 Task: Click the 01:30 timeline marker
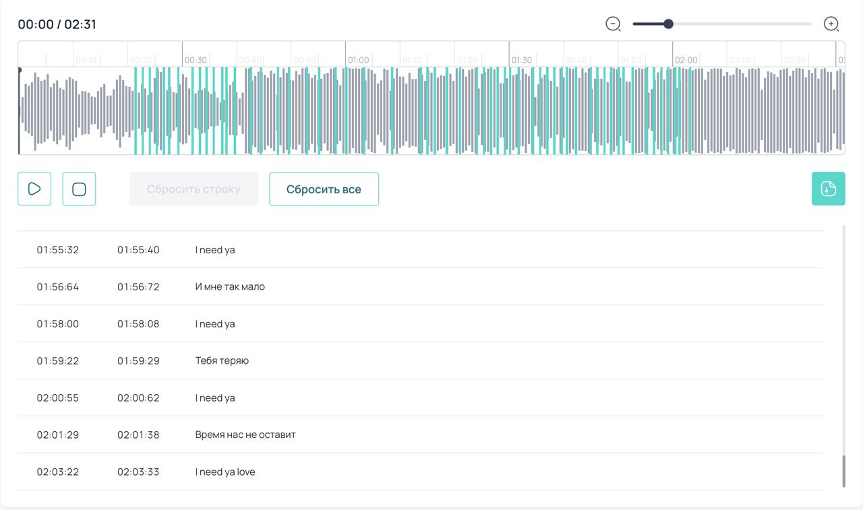[x=521, y=60]
